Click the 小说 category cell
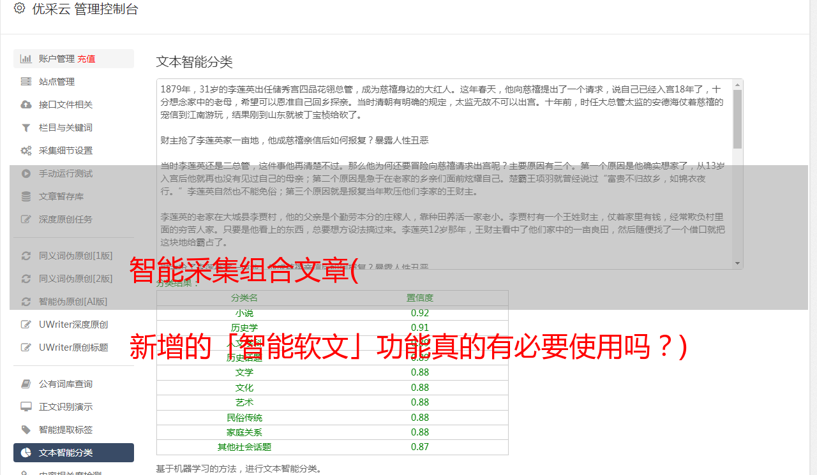The width and height of the screenshot is (817, 475). click(244, 313)
